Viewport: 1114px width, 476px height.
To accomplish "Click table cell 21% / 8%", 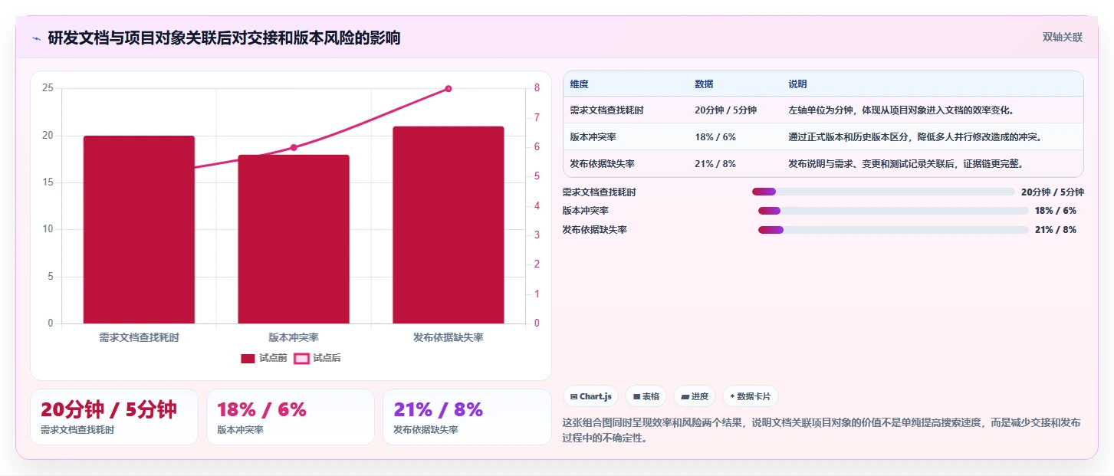I will coord(715,163).
